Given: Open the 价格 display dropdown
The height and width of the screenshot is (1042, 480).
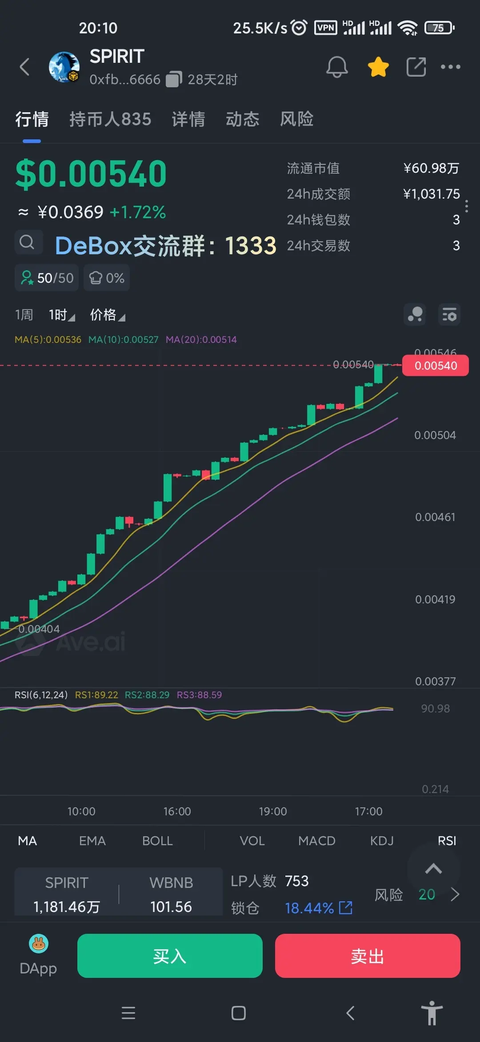Looking at the screenshot, I should [108, 315].
